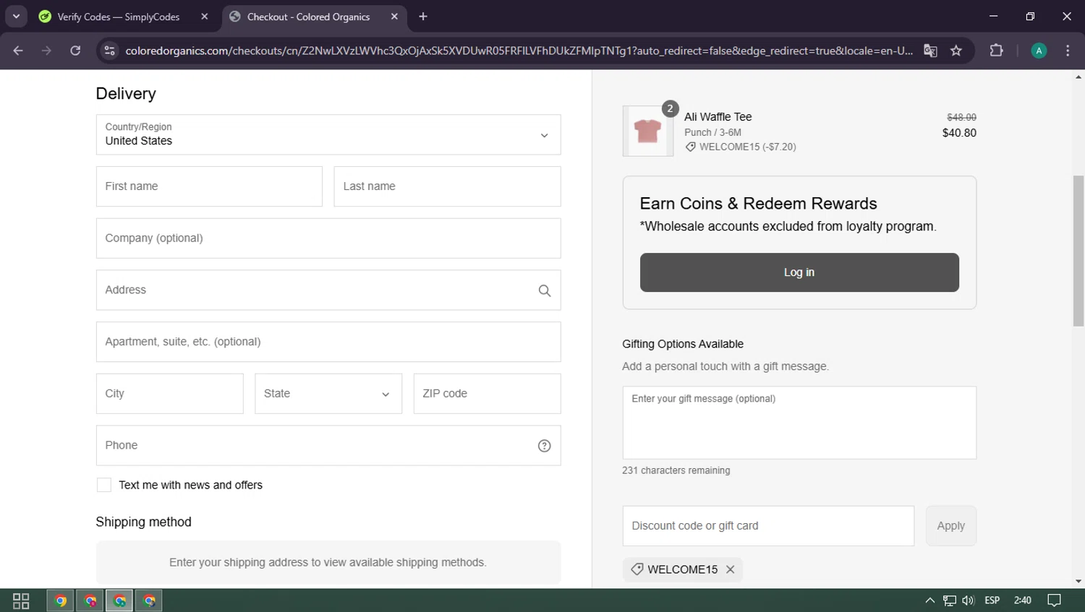Click the browser forward arrow
The height and width of the screenshot is (612, 1085).
coord(46,51)
